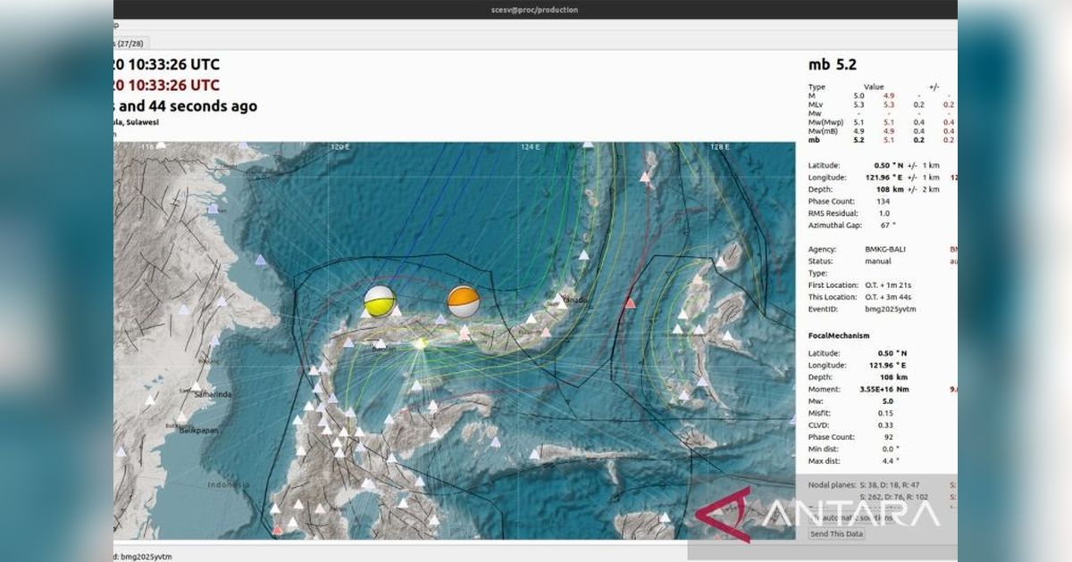Switch to the Events (27/28) tab

(130, 43)
